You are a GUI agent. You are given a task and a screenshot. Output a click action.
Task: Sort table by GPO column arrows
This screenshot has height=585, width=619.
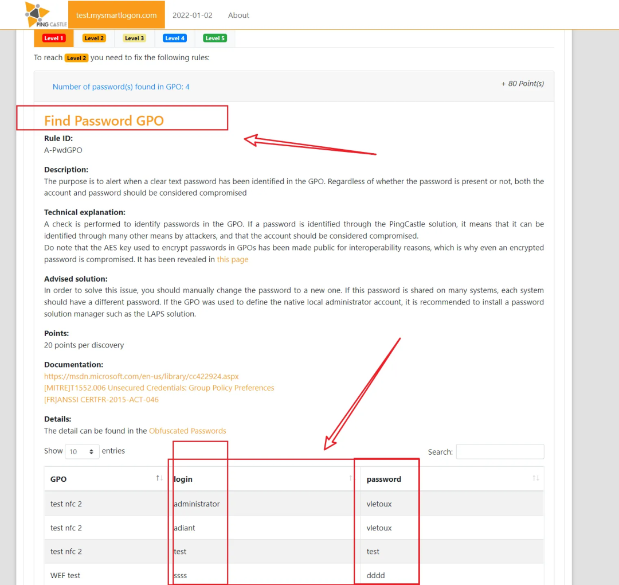pyautogui.click(x=159, y=478)
